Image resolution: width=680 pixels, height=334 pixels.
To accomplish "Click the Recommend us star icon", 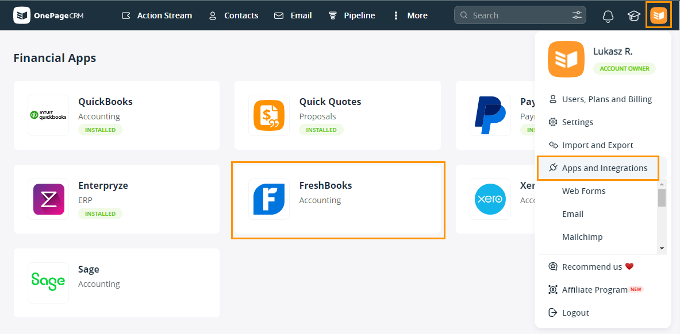I will (x=552, y=266).
